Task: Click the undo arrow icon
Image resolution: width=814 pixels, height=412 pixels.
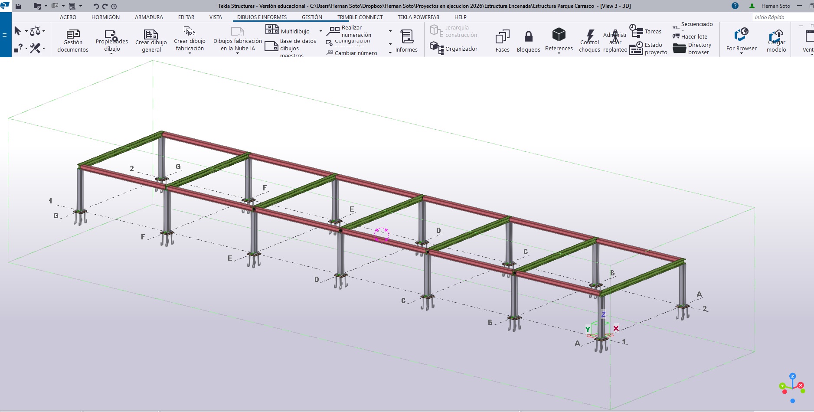Action: pos(96,6)
